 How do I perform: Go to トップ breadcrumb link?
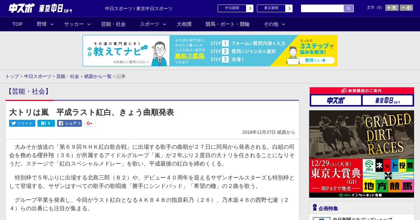[x=12, y=76]
